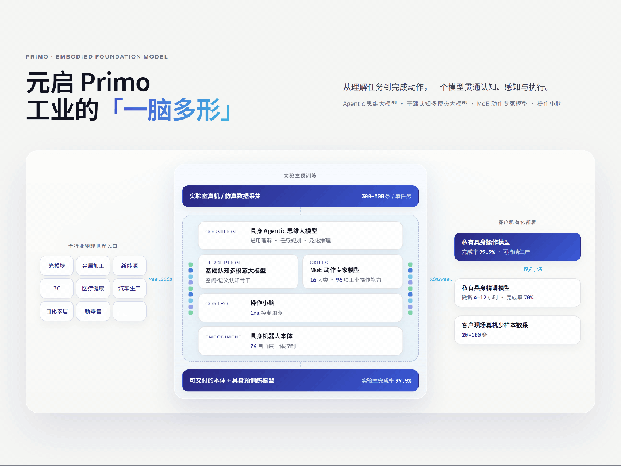Click the 从理解任务到完成动作 tagline sentence

[446, 87]
